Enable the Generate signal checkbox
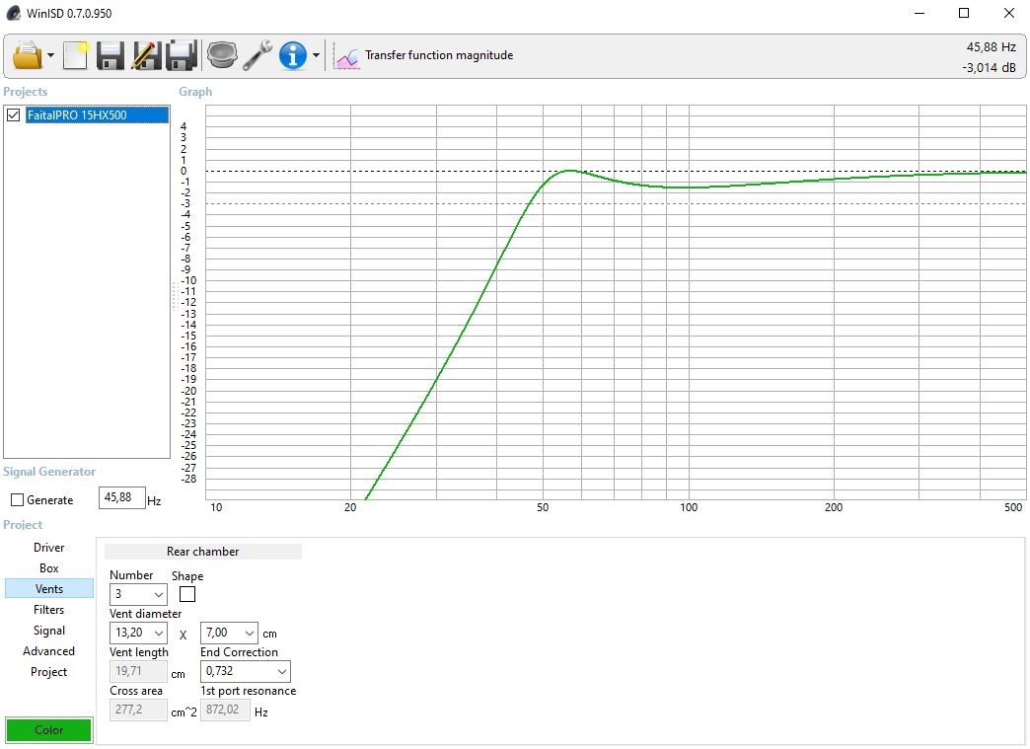The image size is (1030, 749). 17,500
